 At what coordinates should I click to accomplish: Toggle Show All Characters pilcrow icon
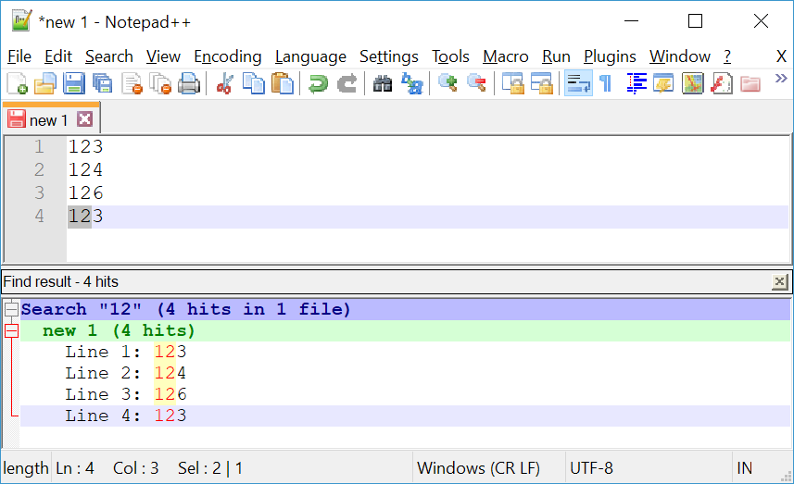[x=606, y=83]
